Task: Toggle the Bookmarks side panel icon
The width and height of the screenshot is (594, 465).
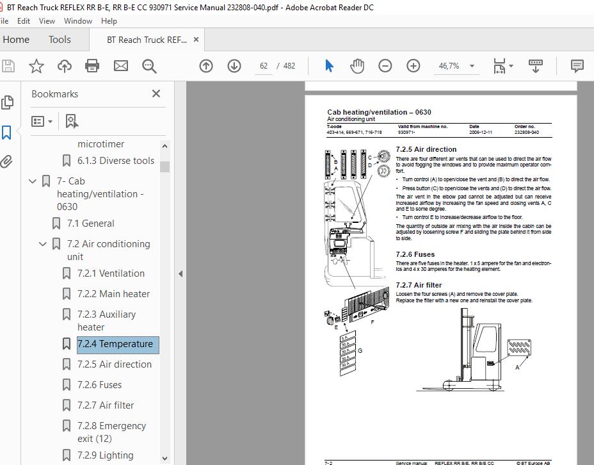Action: pos(6,132)
